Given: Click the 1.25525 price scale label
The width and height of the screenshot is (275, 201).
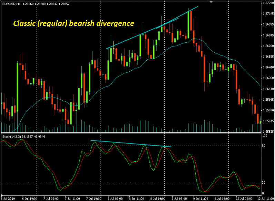Looking at the screenshot, I should (268, 131).
